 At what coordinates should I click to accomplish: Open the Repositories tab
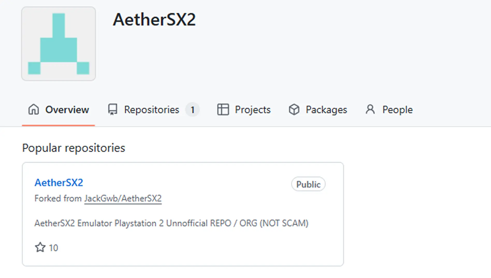click(151, 110)
